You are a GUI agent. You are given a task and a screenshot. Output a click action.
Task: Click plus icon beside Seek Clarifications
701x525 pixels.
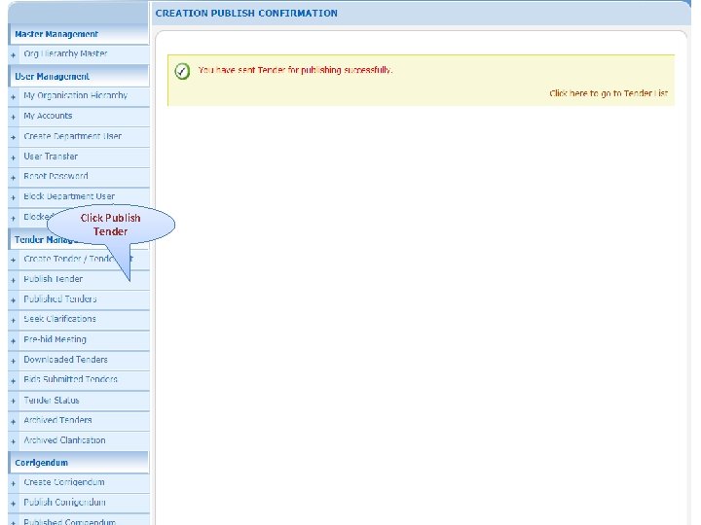[14, 321]
